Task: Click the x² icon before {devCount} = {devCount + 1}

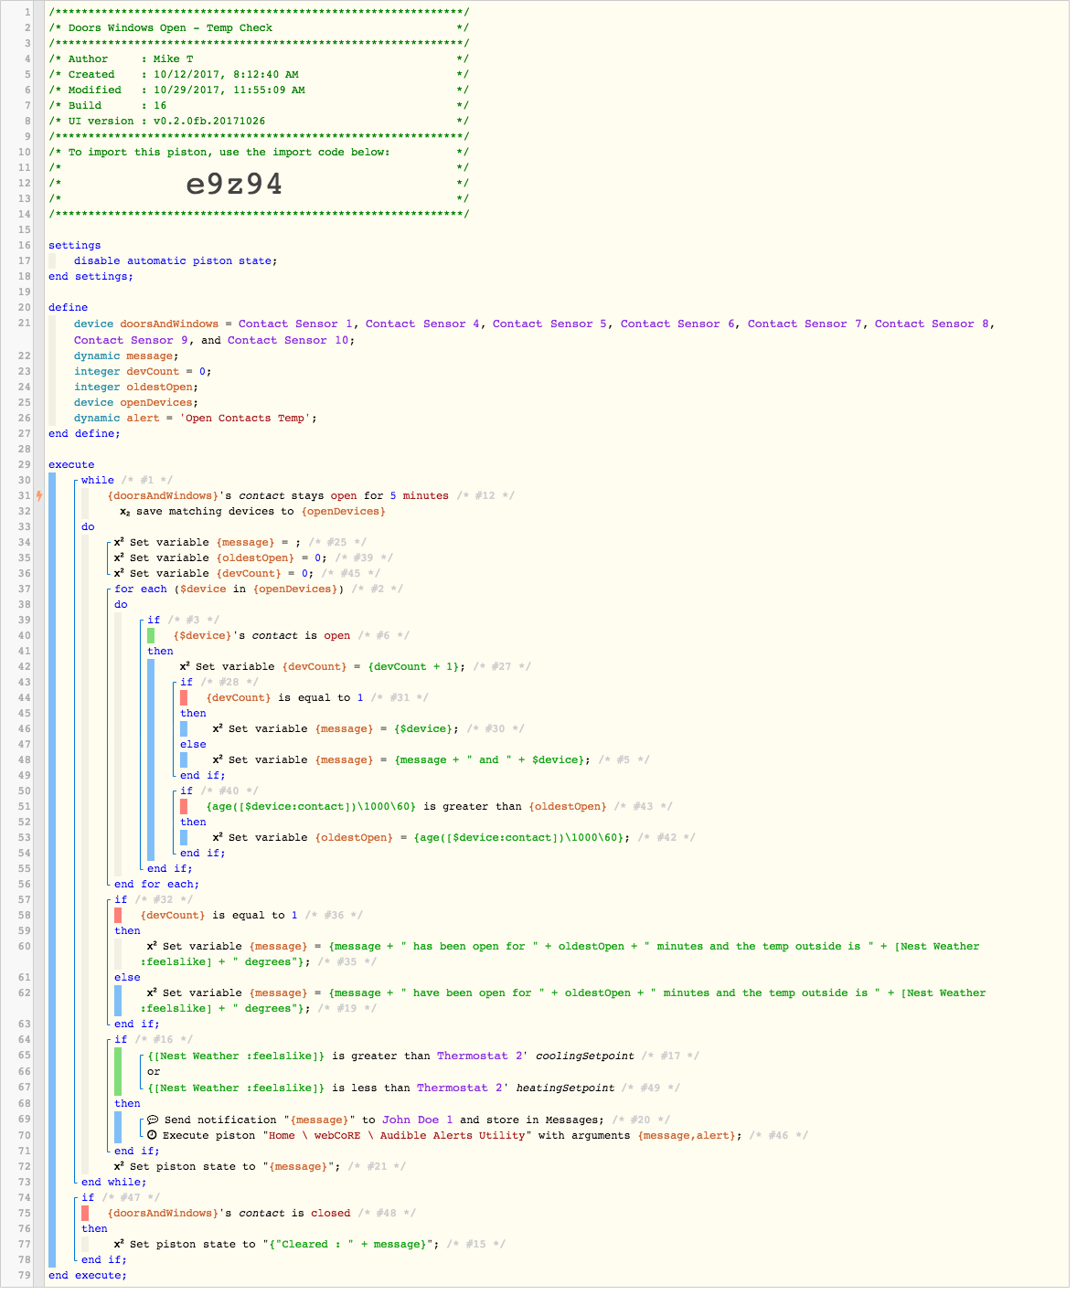Action: (185, 666)
